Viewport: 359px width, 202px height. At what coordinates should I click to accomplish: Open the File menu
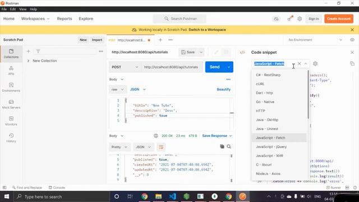[x=4, y=9]
